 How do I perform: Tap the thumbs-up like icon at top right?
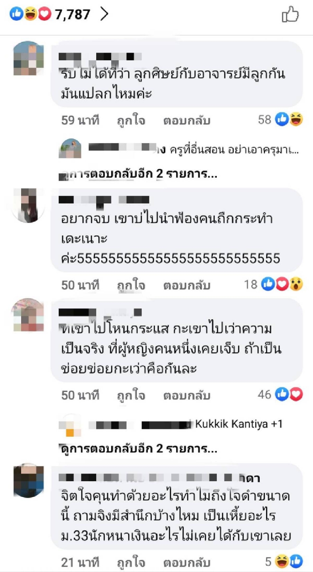290,15
